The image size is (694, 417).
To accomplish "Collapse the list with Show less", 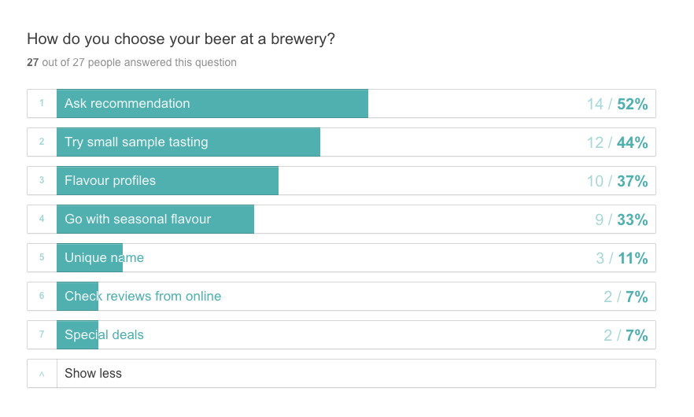I will click(x=94, y=374).
